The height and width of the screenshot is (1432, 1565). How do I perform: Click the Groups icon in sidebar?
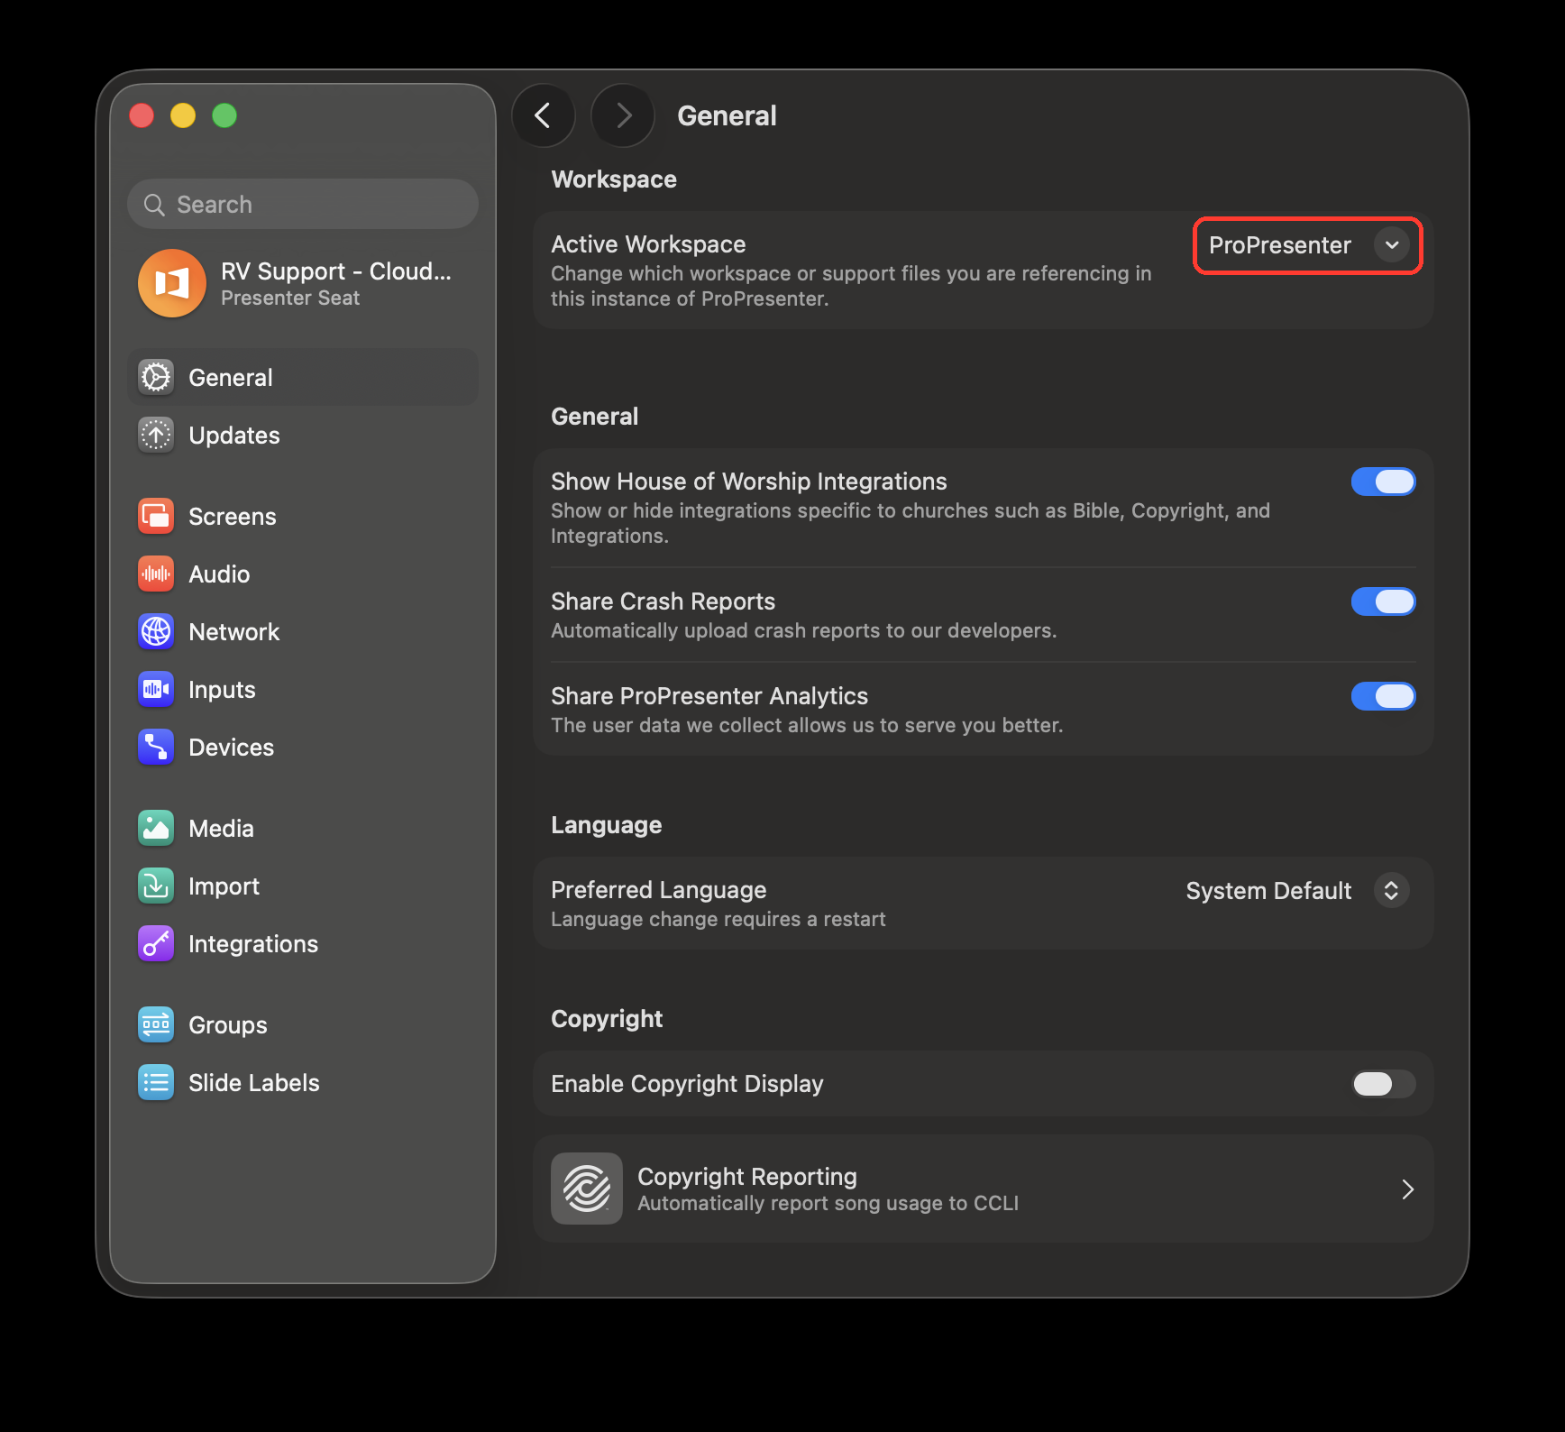coord(156,1024)
